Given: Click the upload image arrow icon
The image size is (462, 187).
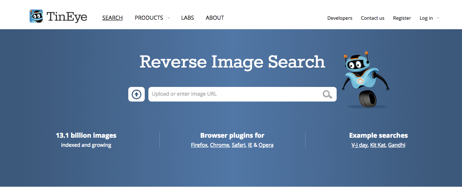Looking at the screenshot, I should (136, 94).
